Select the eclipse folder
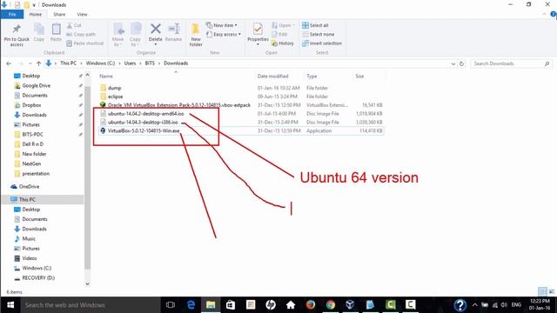 coord(115,97)
